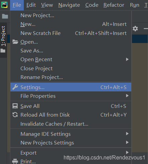The width and height of the screenshot is (148, 164).
Task: Click the Print printer icon
Action: 15,161
